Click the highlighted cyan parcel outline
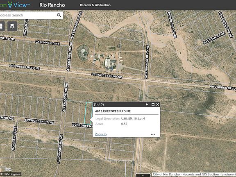Viewport: 236px width, 177px height. 88,113
